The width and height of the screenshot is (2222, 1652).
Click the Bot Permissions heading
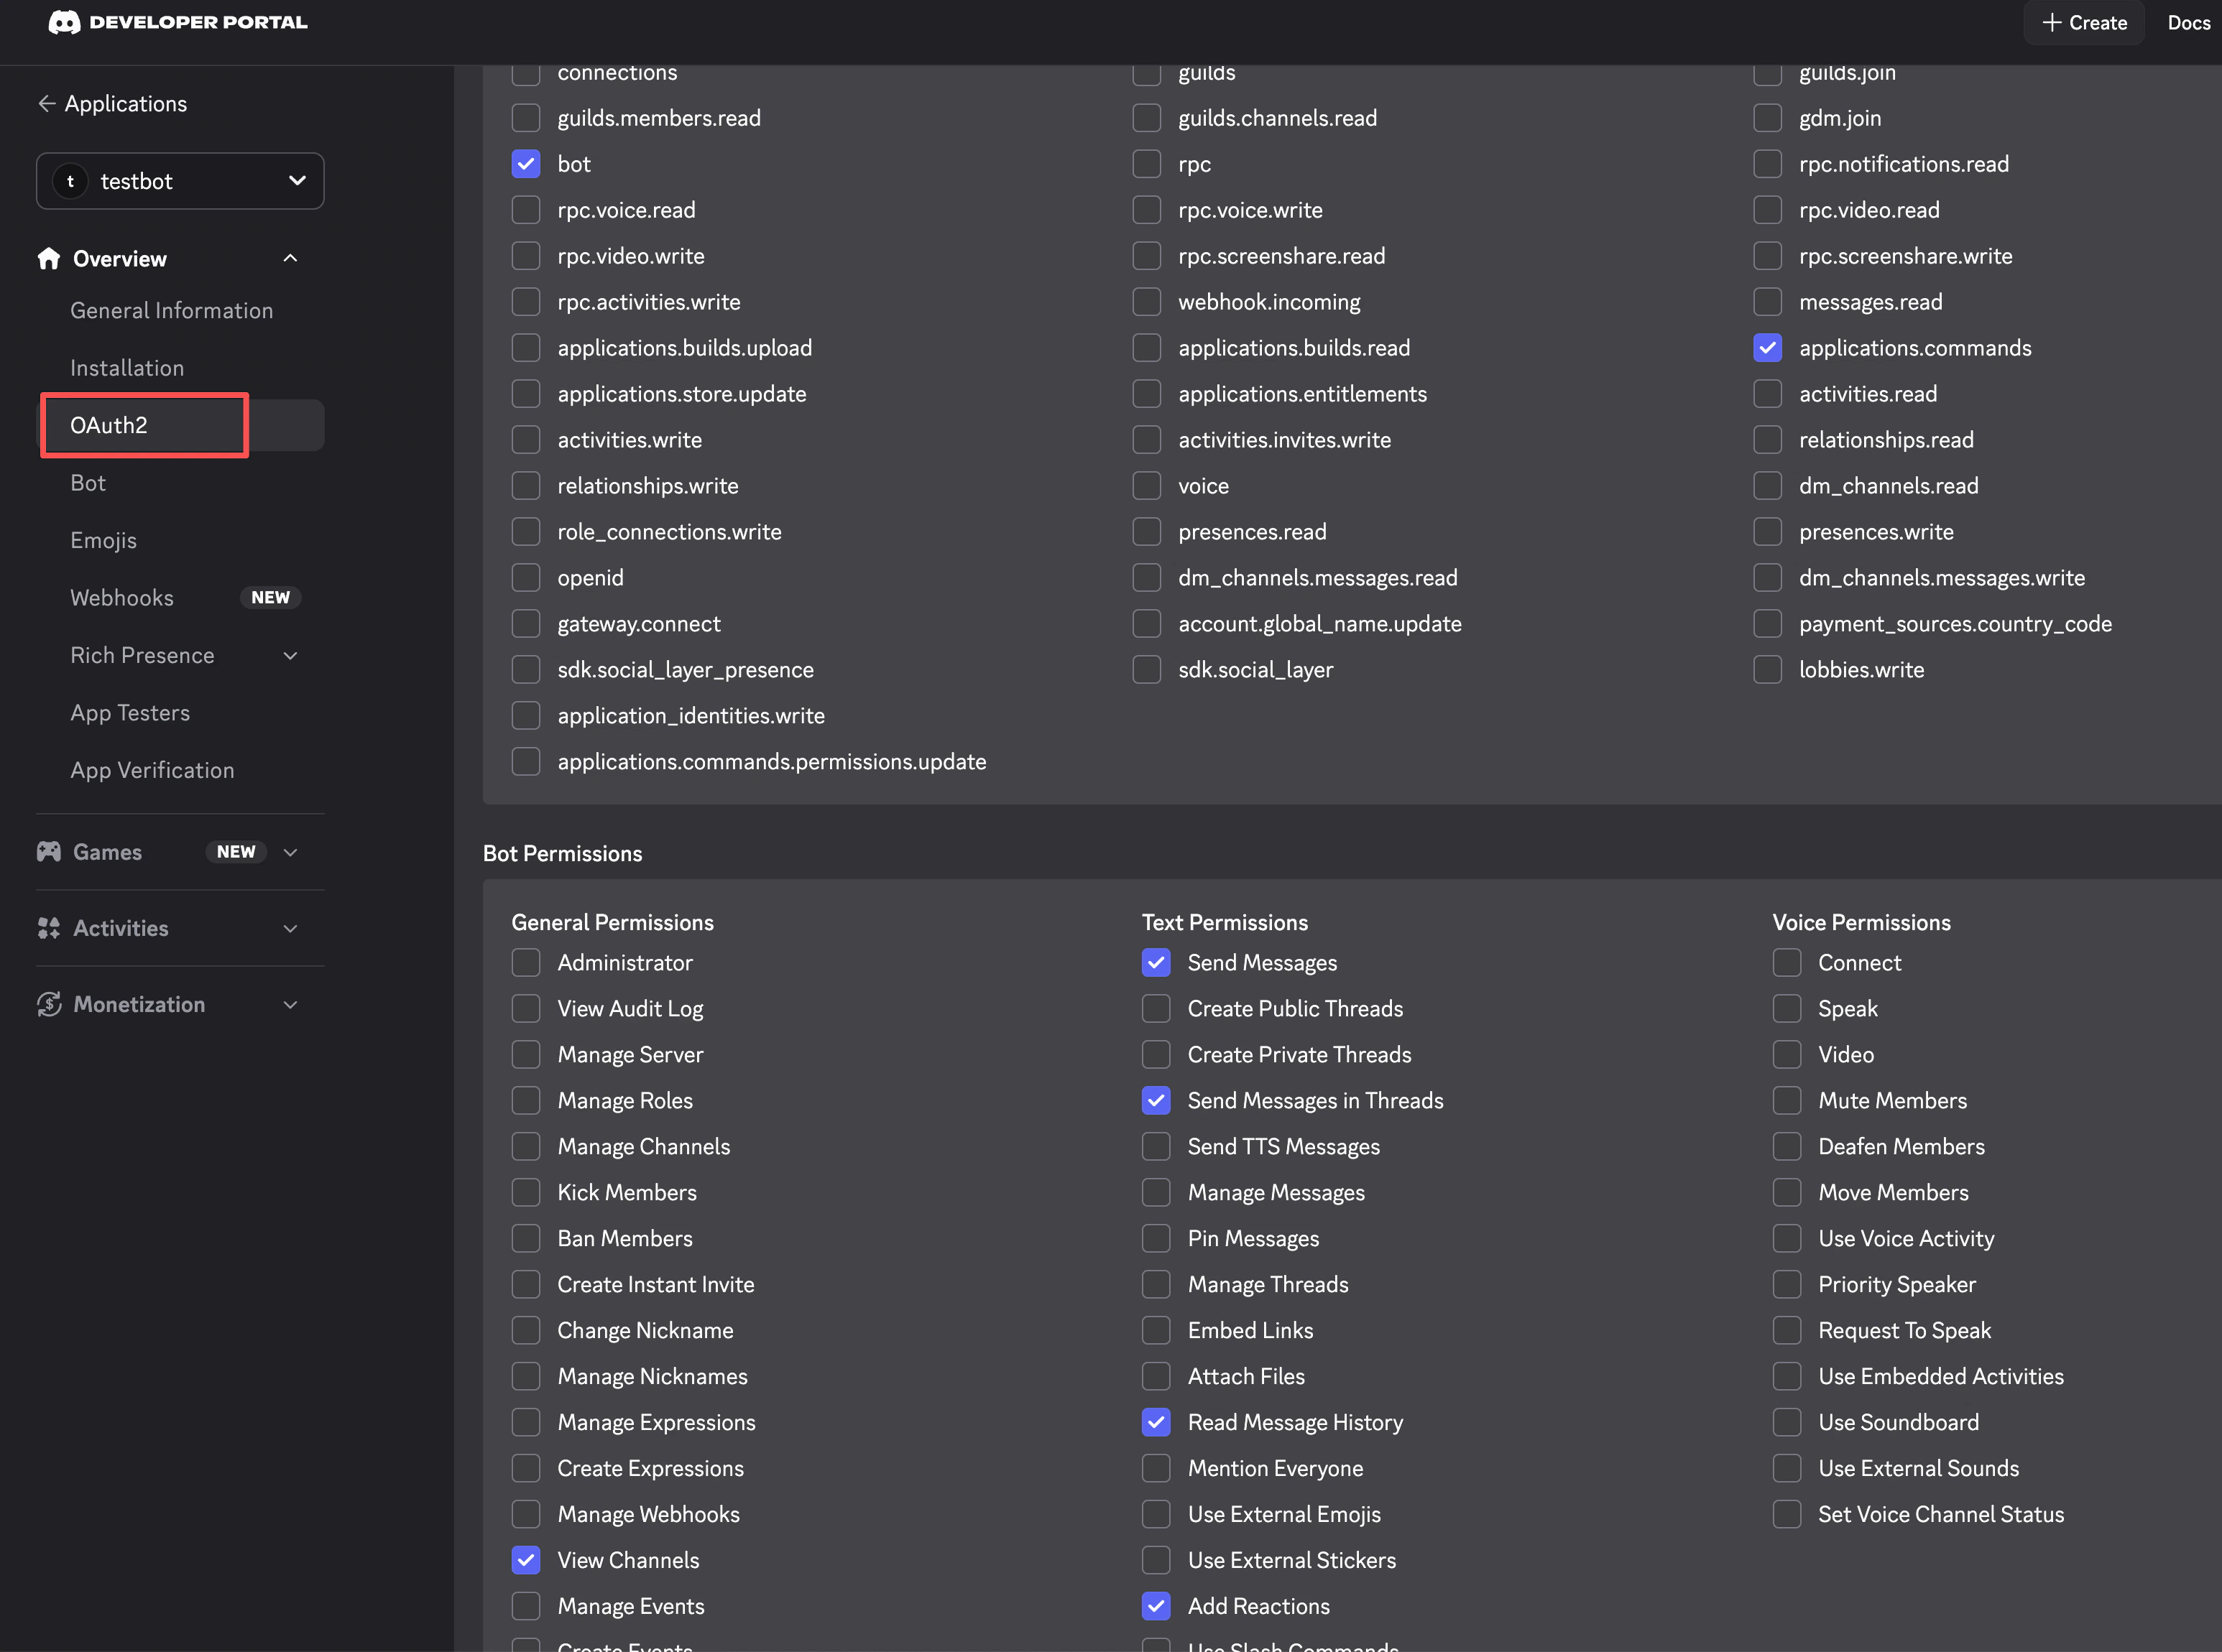[x=562, y=854]
